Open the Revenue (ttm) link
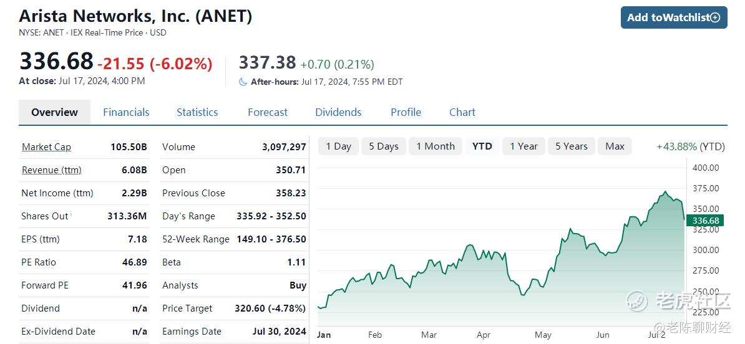 click(51, 170)
